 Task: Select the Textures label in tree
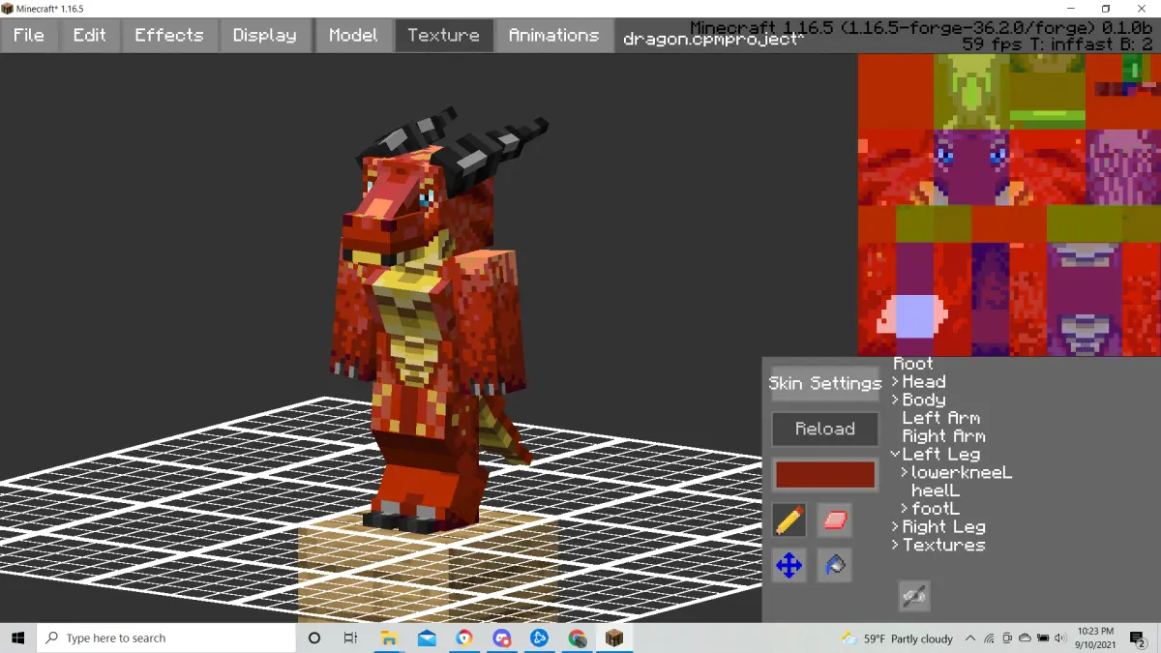coord(944,546)
